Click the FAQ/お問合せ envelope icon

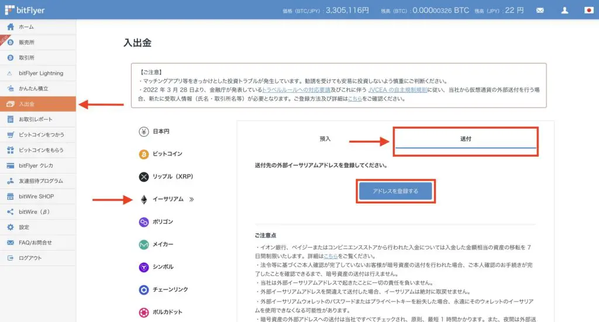(x=11, y=243)
